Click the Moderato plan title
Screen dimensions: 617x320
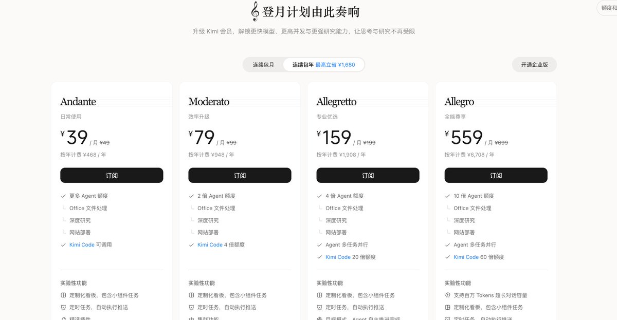(209, 102)
